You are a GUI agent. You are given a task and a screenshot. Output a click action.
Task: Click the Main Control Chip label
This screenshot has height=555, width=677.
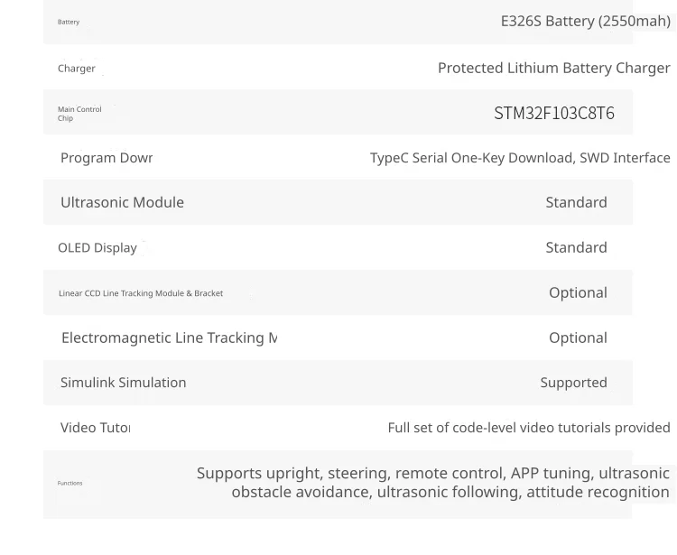tap(79, 114)
